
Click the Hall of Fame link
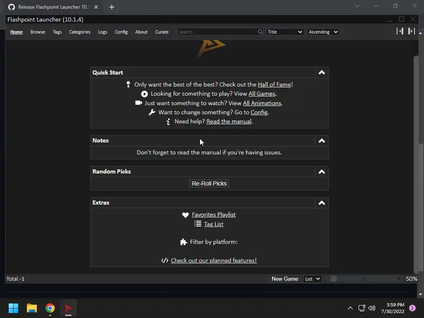click(x=275, y=84)
